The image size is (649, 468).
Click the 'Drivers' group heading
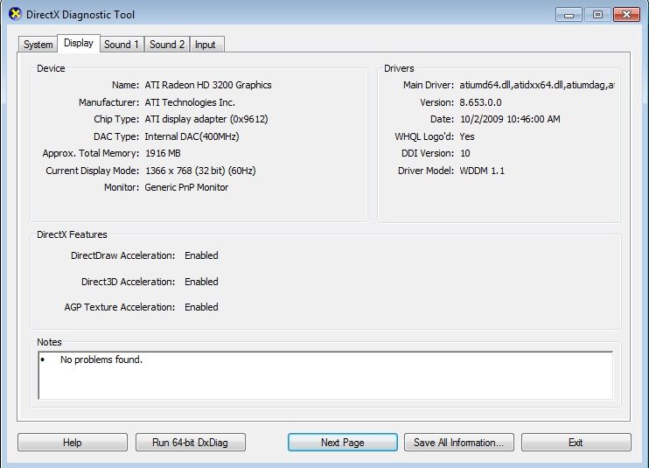click(x=399, y=68)
